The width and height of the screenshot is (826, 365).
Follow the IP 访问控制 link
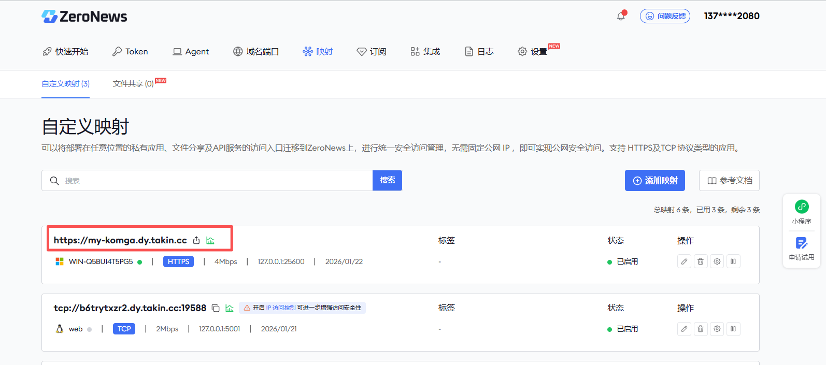click(281, 308)
